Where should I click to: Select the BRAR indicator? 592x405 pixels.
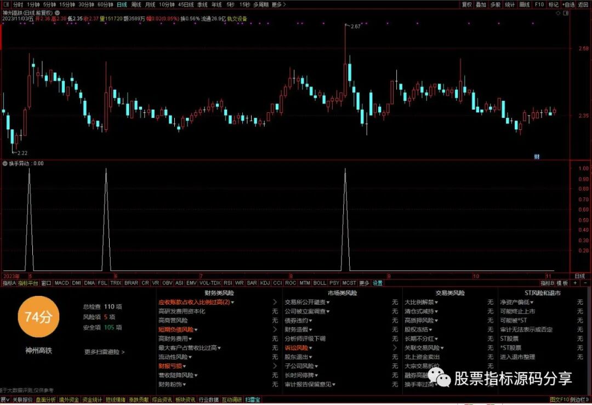click(x=131, y=283)
